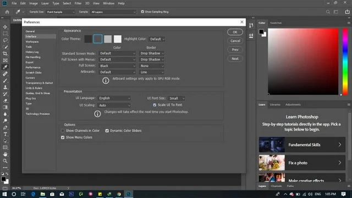The image size is (352, 198).
Task: Select the Brush tool
Action: click(x=5, y=80)
